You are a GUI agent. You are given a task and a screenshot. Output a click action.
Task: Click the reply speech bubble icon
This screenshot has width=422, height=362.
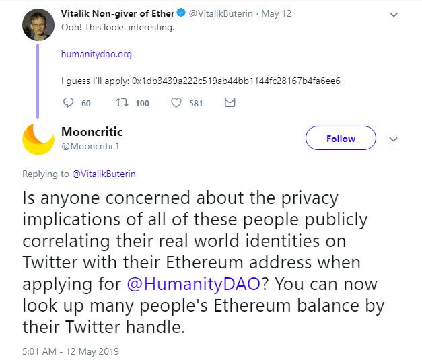click(68, 103)
